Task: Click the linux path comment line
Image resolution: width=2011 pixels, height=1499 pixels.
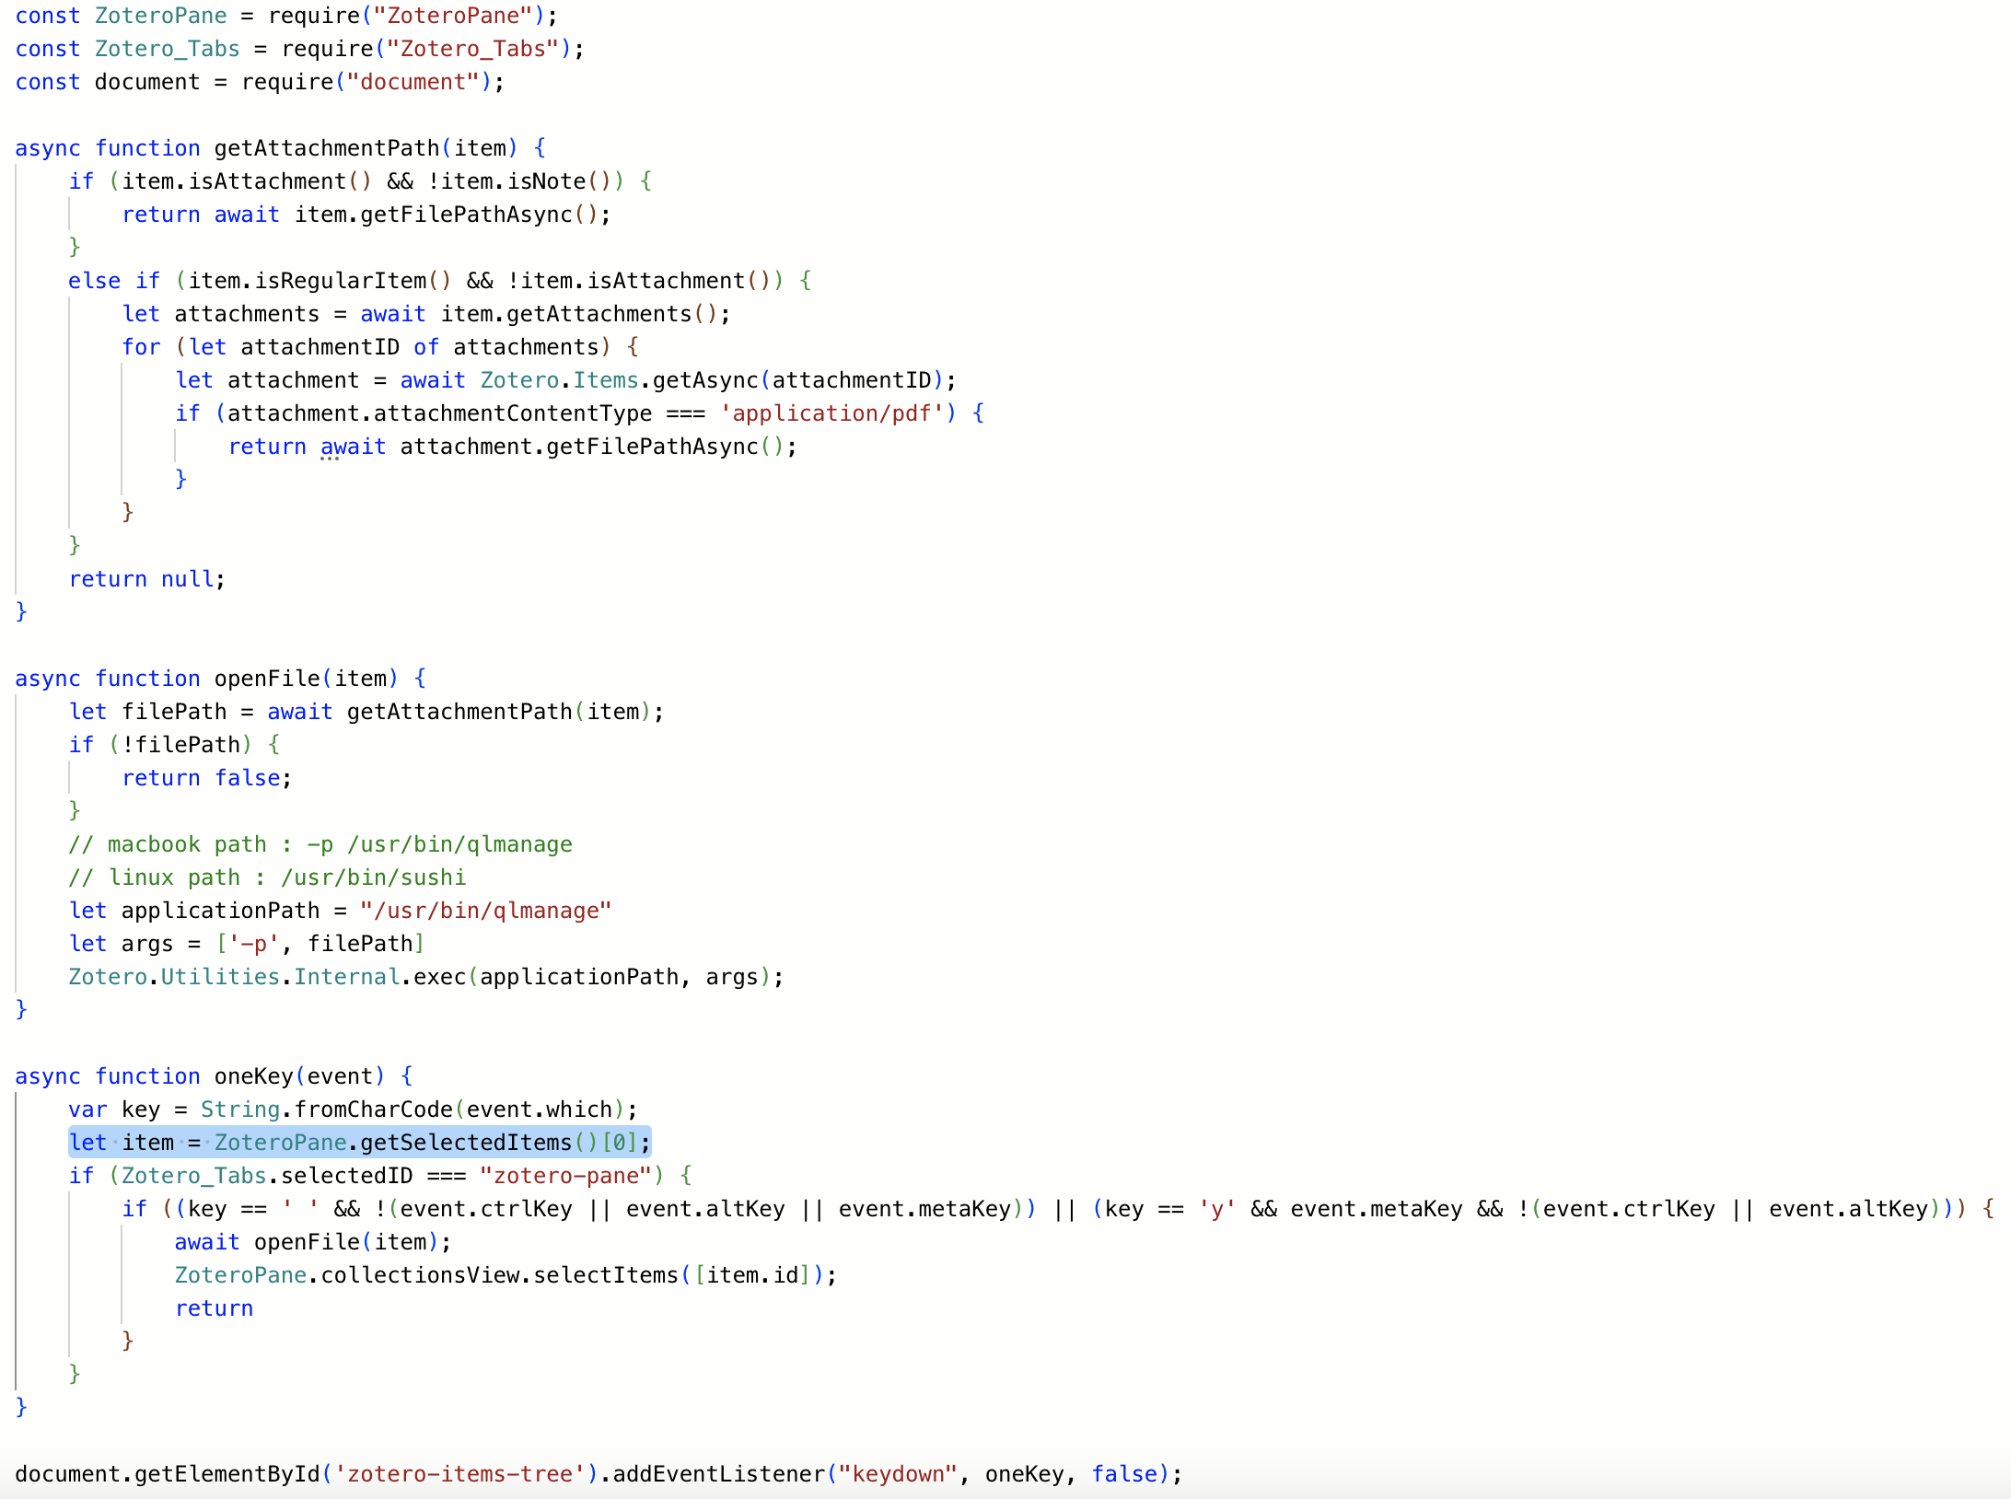Action: pos(267,877)
